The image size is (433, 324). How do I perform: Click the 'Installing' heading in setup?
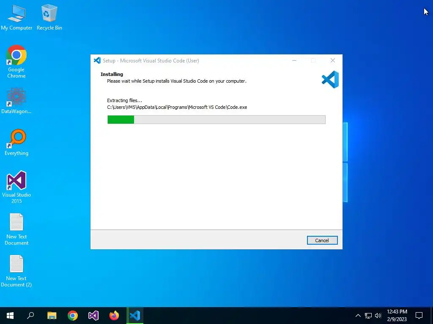click(112, 74)
